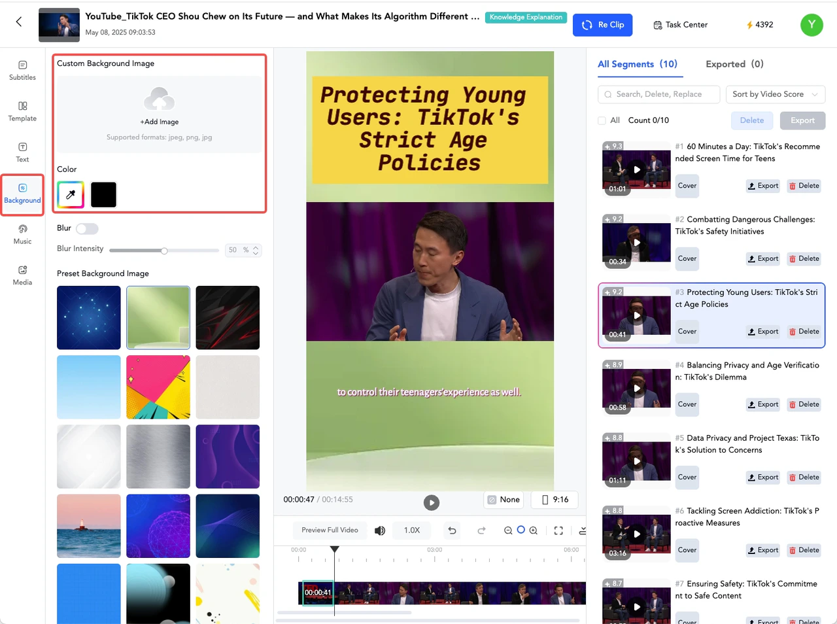Click the bulk Delete button
This screenshot has height=624, width=837.
click(x=752, y=120)
